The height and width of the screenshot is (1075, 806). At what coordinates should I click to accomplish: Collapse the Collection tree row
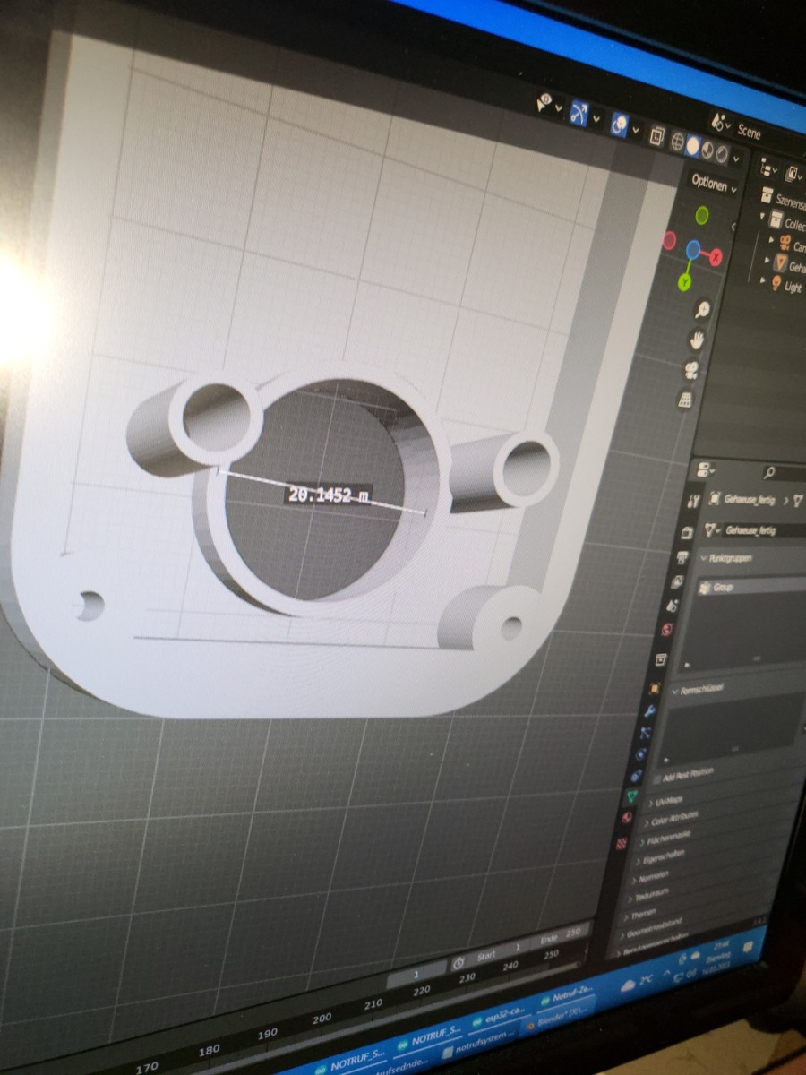coord(762,216)
